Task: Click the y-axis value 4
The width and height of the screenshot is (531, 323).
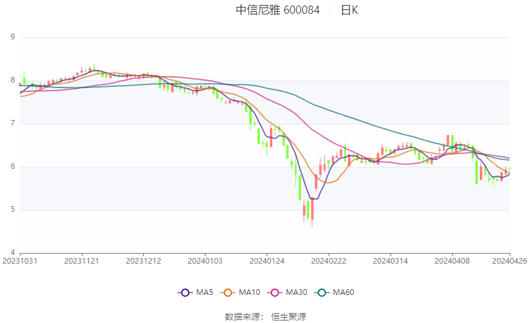Action: 13,252
